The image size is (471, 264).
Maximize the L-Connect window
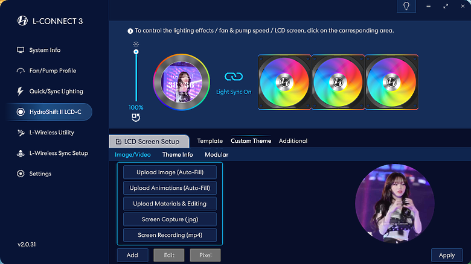[446, 6]
